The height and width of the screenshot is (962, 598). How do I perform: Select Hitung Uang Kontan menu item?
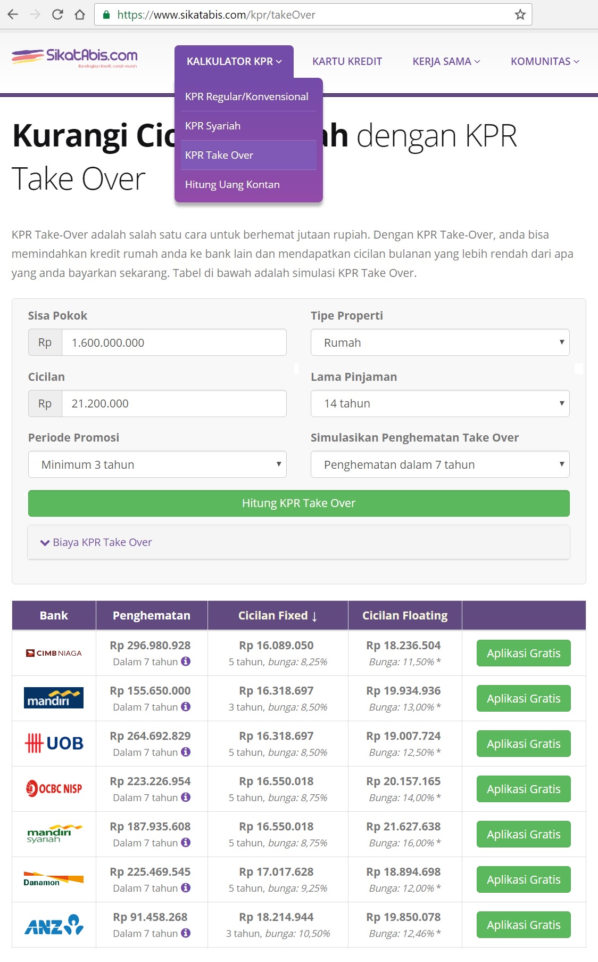point(248,184)
